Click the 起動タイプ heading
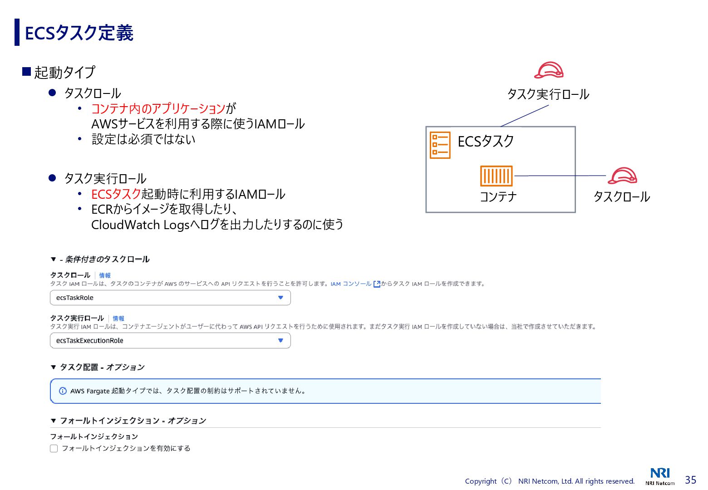 point(65,72)
